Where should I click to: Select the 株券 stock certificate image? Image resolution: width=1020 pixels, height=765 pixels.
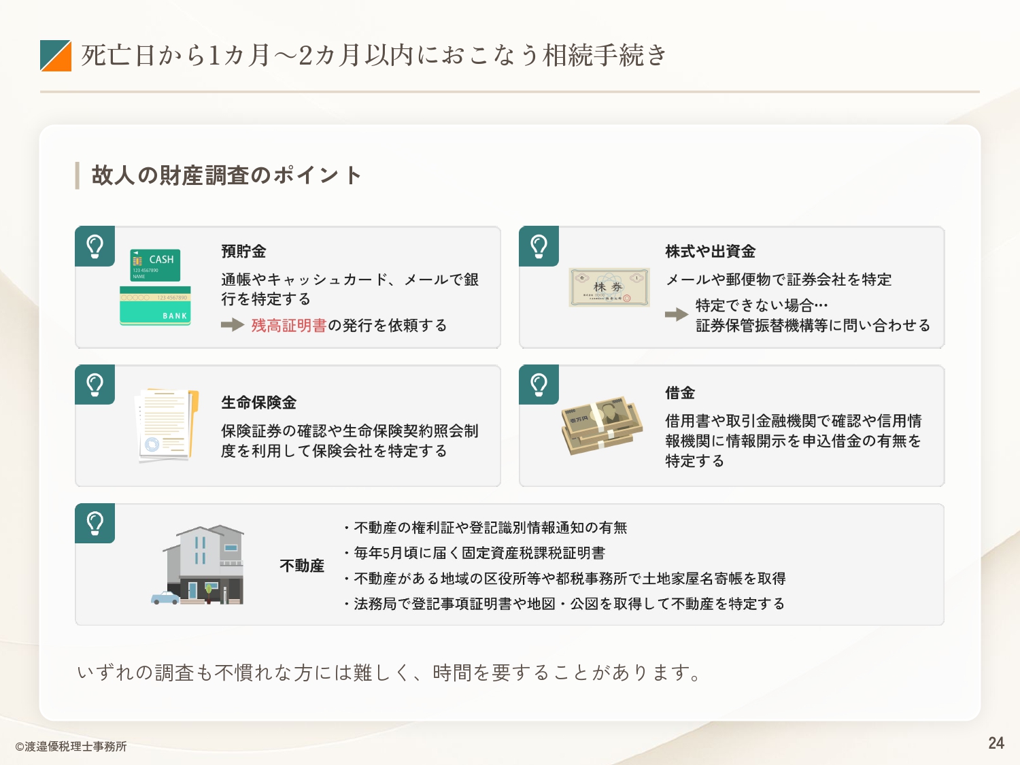click(609, 287)
